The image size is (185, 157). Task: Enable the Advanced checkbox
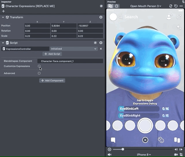[39, 73]
